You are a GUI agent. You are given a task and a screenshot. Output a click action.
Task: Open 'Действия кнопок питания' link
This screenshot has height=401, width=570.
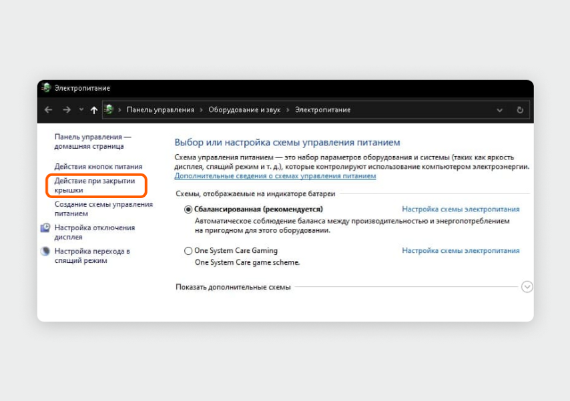[98, 167]
